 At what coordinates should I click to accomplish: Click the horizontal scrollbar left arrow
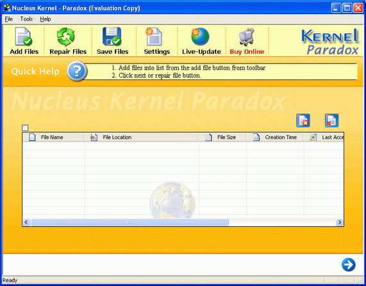[x=26, y=223]
